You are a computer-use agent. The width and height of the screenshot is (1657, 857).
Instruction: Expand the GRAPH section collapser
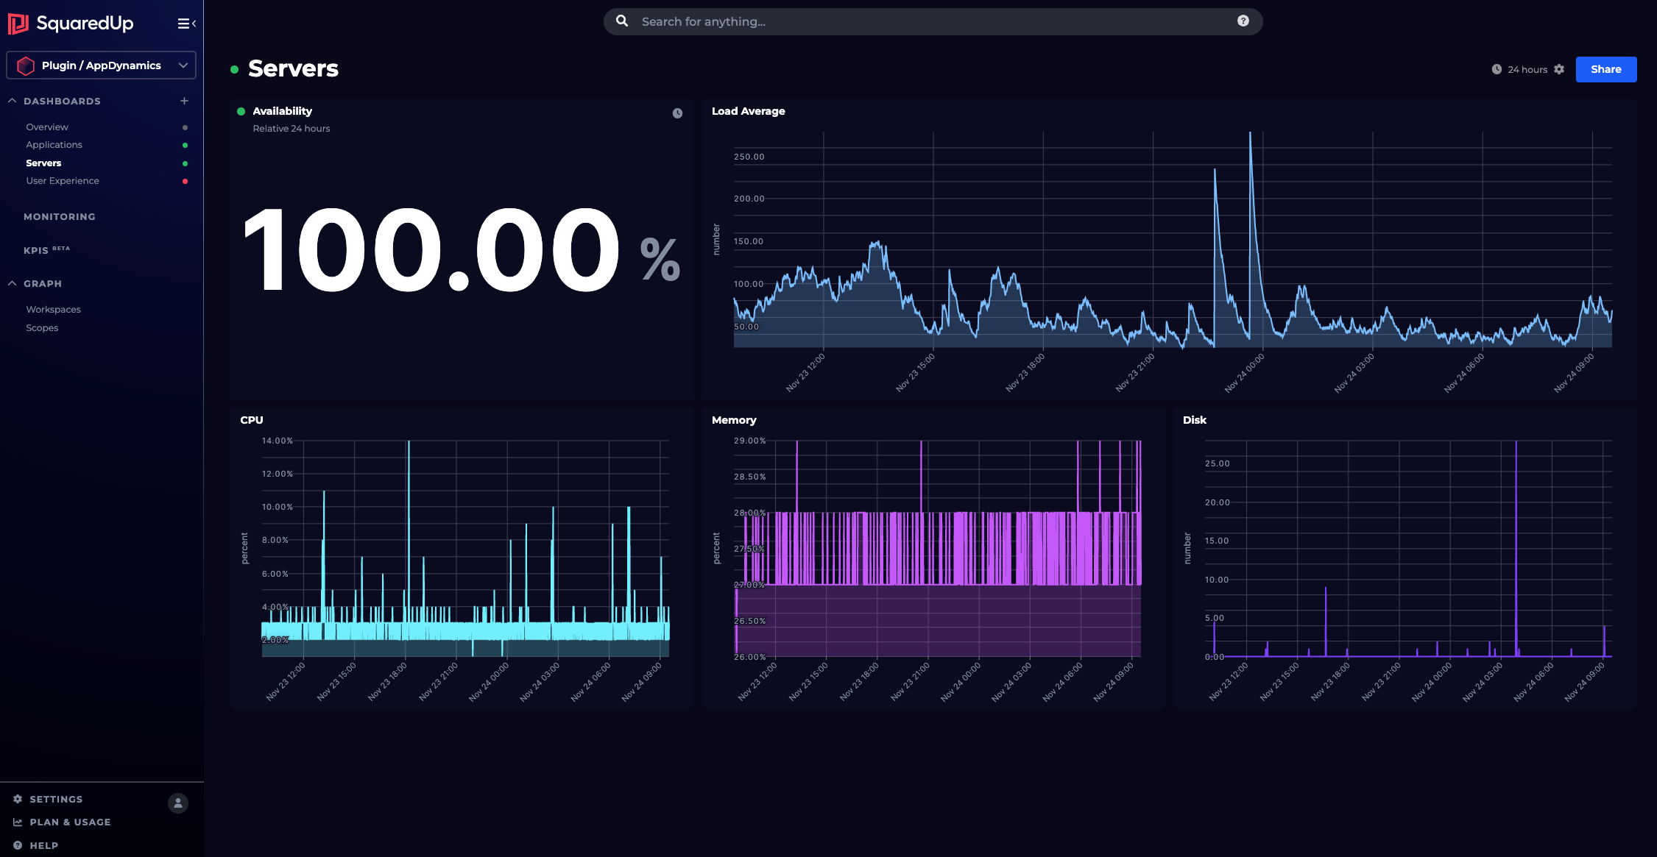click(x=13, y=283)
